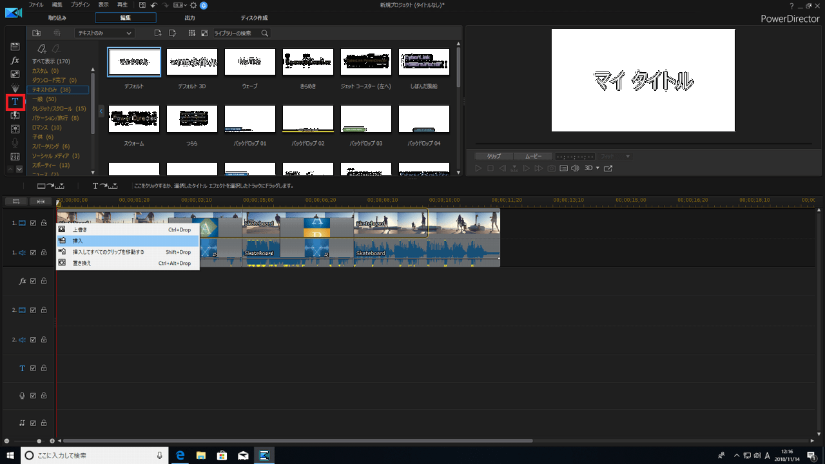Click the modify selected title template icon

(172, 33)
